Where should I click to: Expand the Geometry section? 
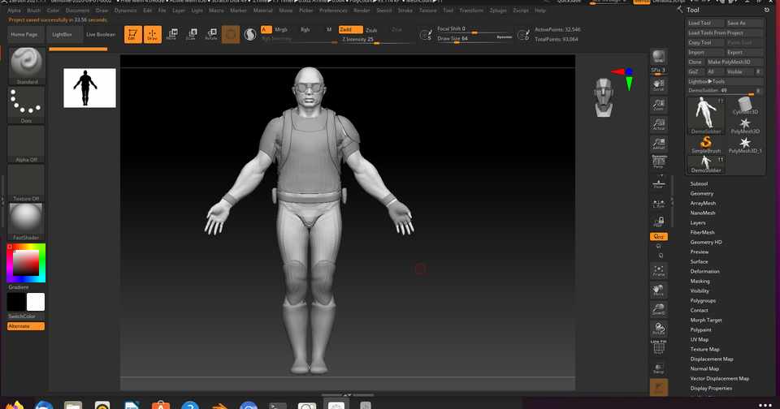pos(701,194)
